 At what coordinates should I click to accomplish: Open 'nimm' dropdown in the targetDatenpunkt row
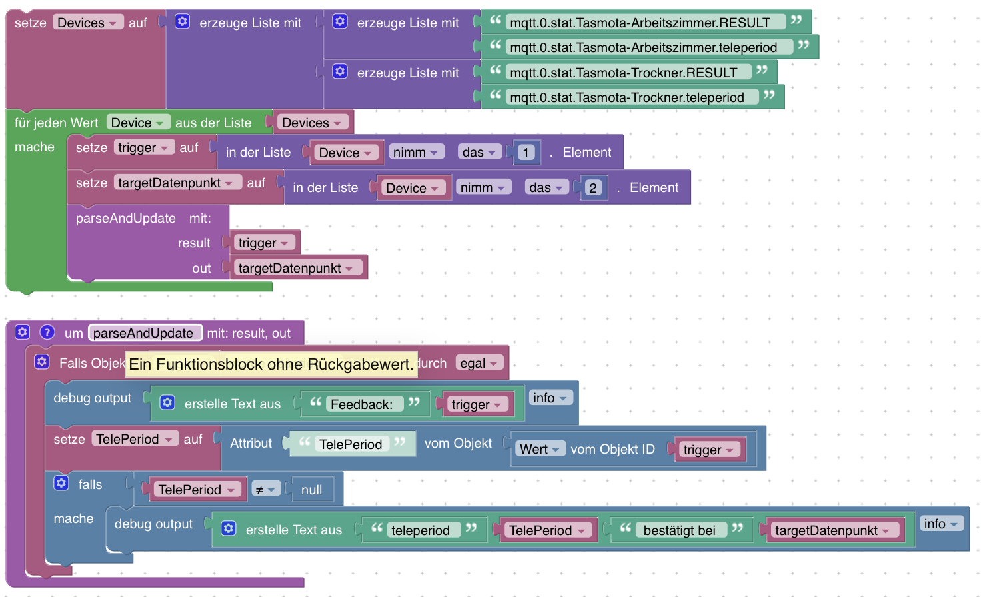click(483, 187)
